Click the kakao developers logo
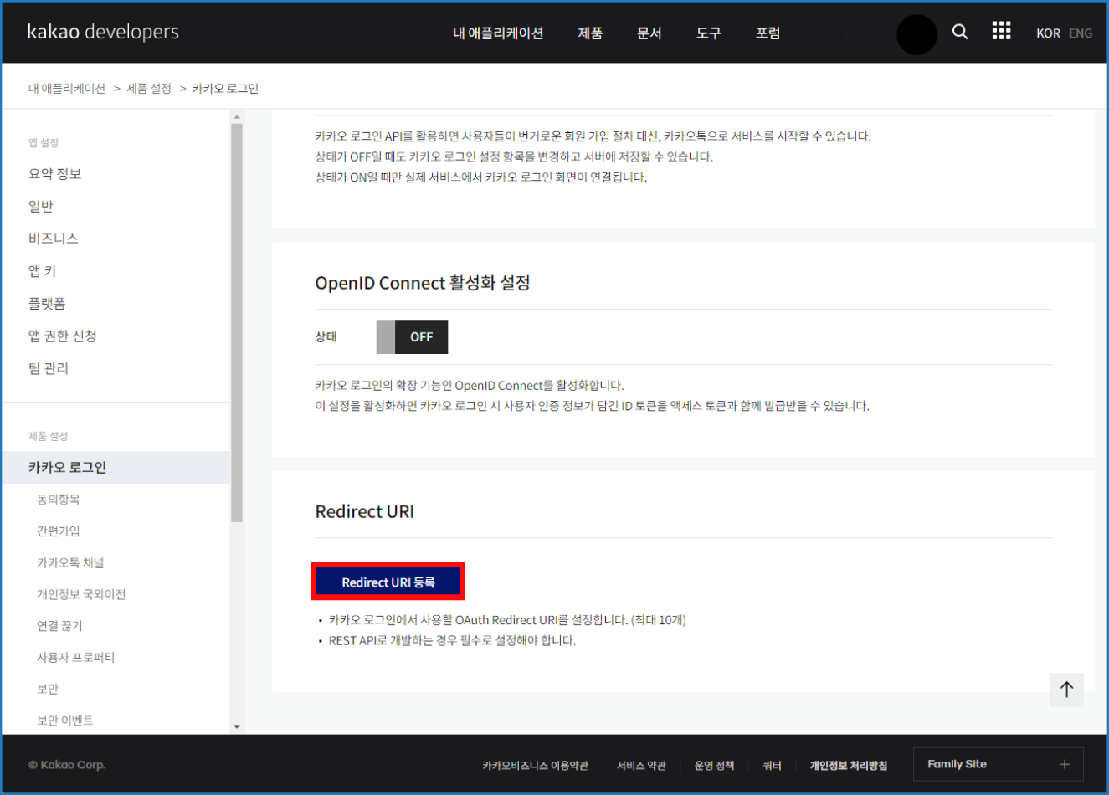Image resolution: width=1109 pixels, height=795 pixels. point(103,32)
